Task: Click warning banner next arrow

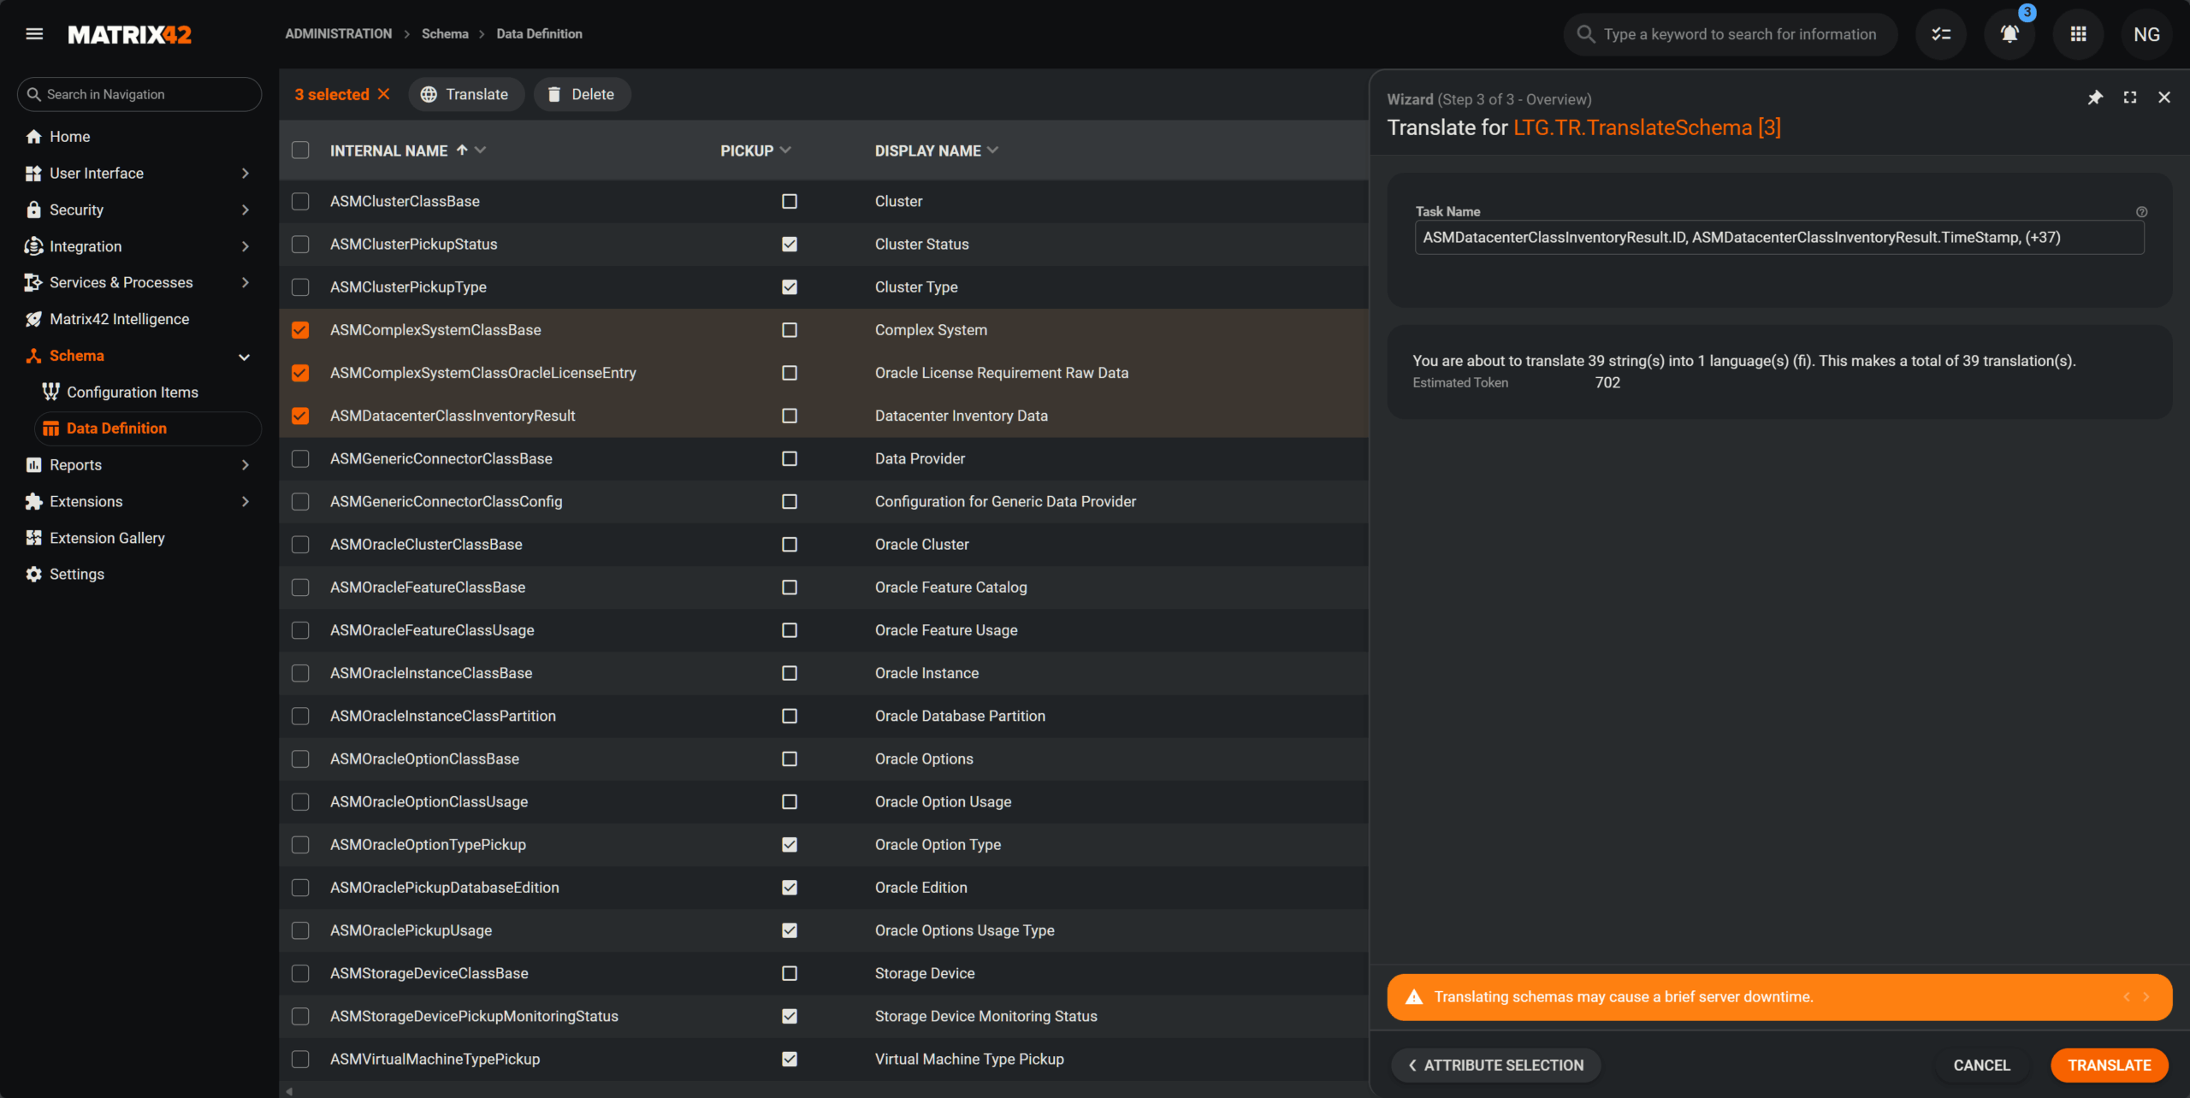Action: click(x=2146, y=997)
